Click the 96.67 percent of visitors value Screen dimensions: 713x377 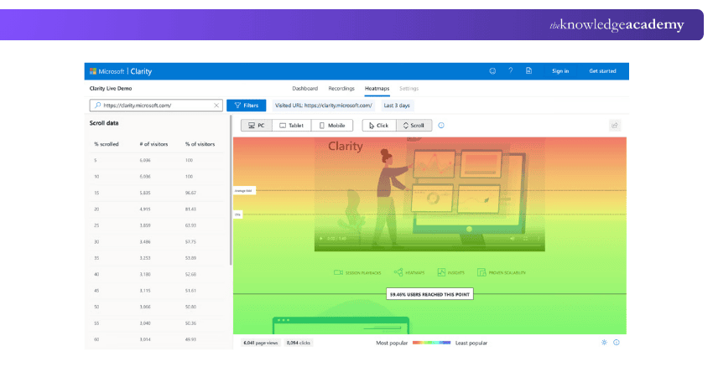(x=190, y=193)
